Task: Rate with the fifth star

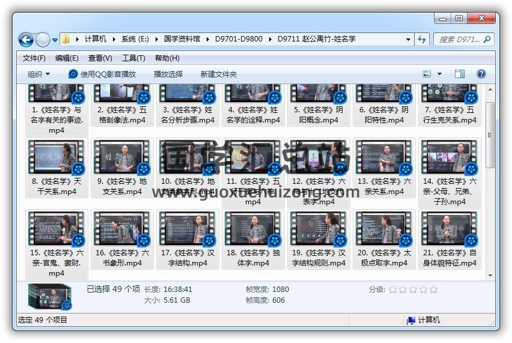Action: pyautogui.click(x=433, y=290)
